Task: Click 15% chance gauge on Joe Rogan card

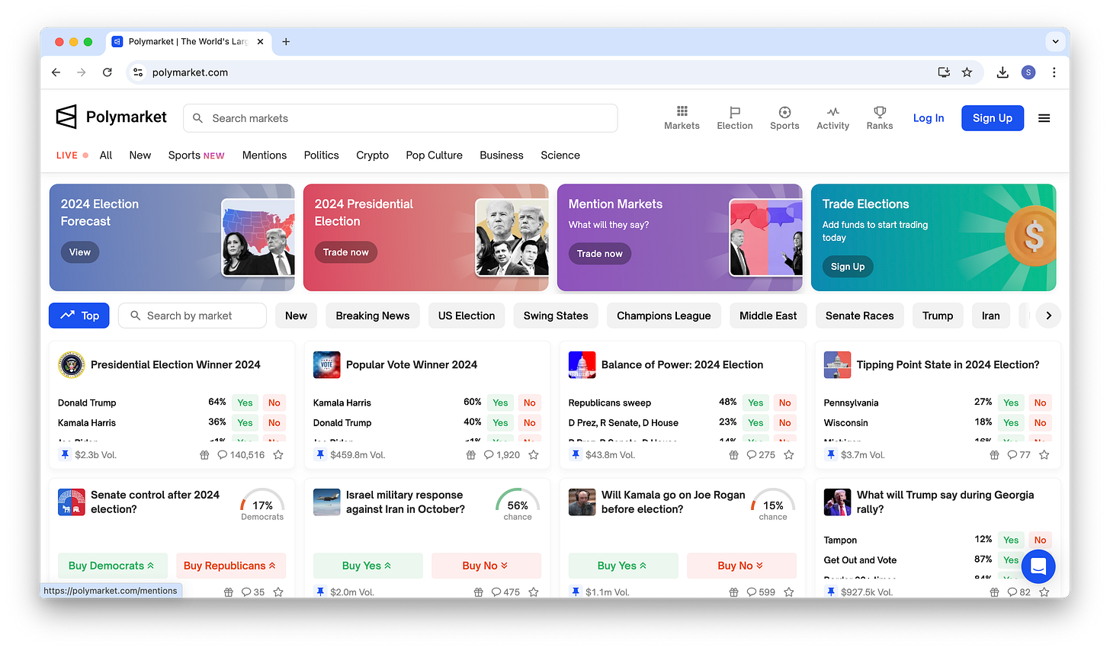Action: tap(773, 506)
